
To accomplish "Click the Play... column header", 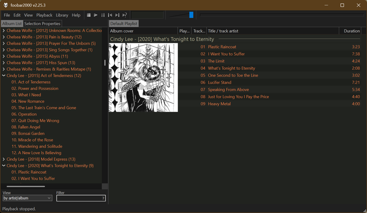I will pyautogui.click(x=184, y=31).
